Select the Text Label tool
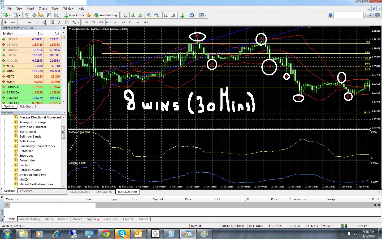The height and width of the screenshot is (239, 382). (67, 22)
